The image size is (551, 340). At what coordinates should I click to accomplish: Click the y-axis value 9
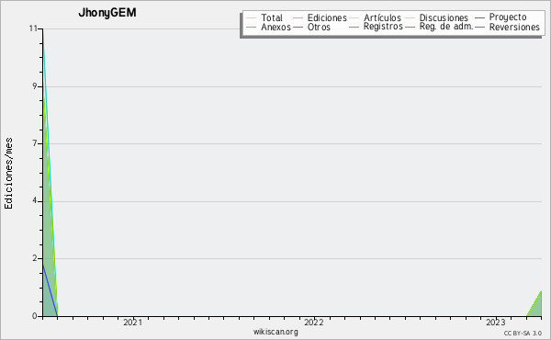point(35,86)
